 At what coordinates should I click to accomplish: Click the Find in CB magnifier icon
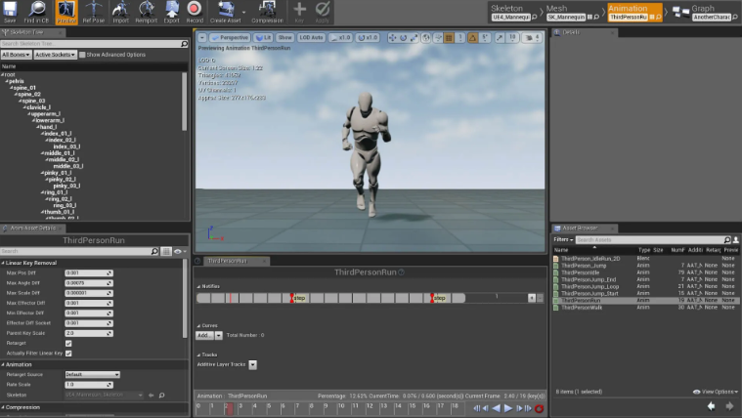pyautogui.click(x=36, y=12)
